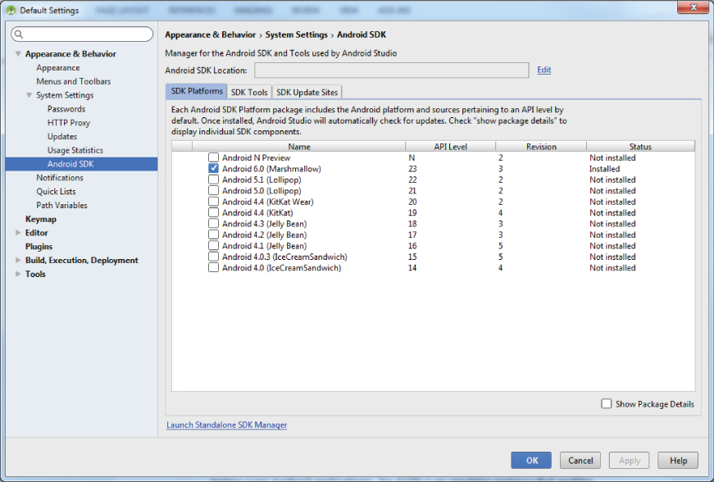Viewport: 714px width, 482px height.
Task: Open Launch Standalone SDK Manager link
Action: (226, 425)
